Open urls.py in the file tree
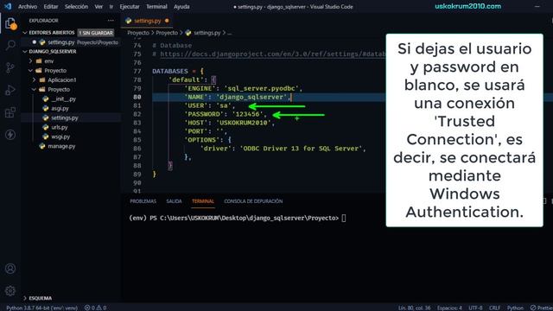This screenshot has width=553, height=311. pos(60,127)
